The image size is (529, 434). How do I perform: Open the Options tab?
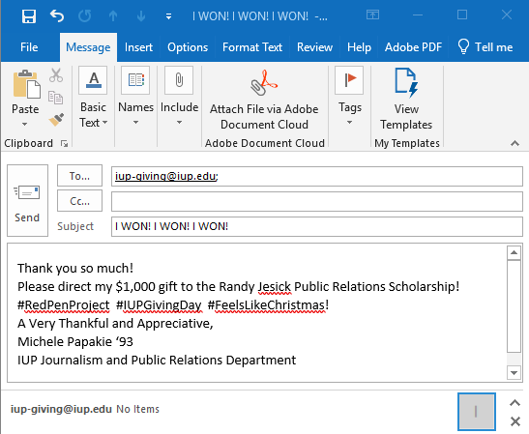coord(188,47)
